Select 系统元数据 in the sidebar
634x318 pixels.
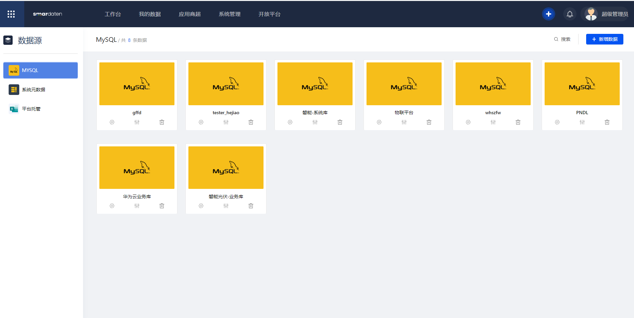(x=41, y=90)
